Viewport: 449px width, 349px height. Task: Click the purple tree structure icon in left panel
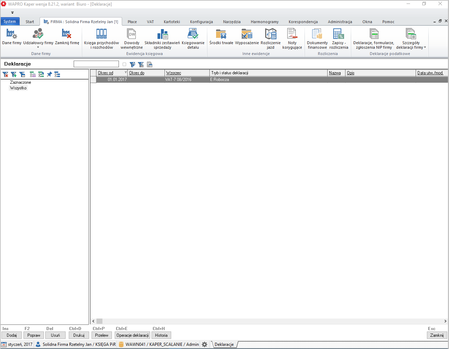click(x=33, y=74)
